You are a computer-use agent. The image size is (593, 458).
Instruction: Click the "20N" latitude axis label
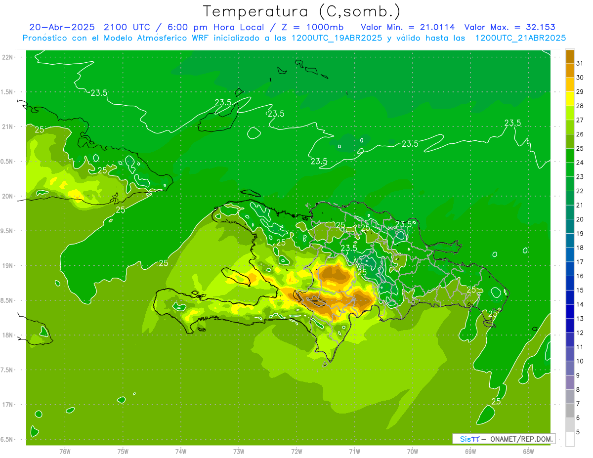pyautogui.click(x=8, y=196)
